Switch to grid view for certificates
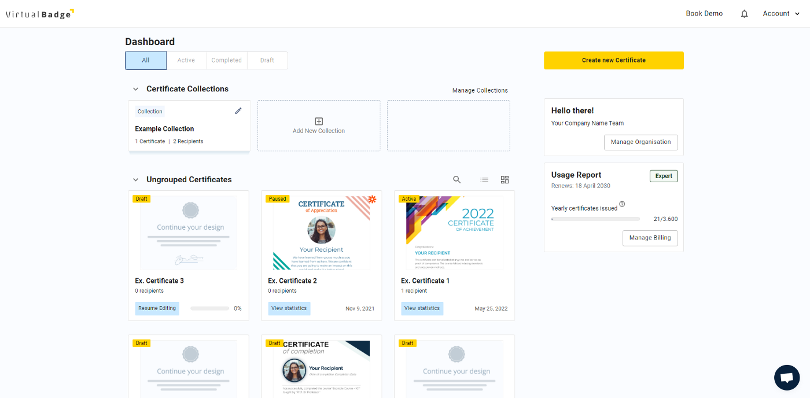Image resolution: width=810 pixels, height=398 pixels. click(504, 179)
